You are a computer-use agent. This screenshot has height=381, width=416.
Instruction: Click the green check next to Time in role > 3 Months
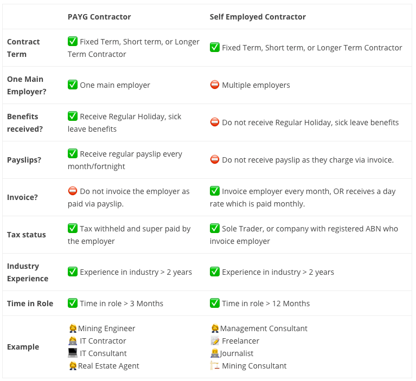coord(73,303)
